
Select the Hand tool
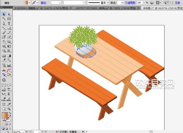(x=4, y=109)
